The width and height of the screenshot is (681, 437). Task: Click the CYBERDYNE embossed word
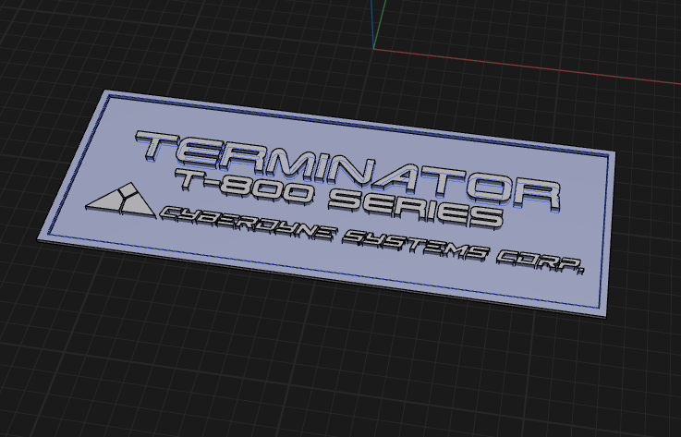[x=249, y=225]
